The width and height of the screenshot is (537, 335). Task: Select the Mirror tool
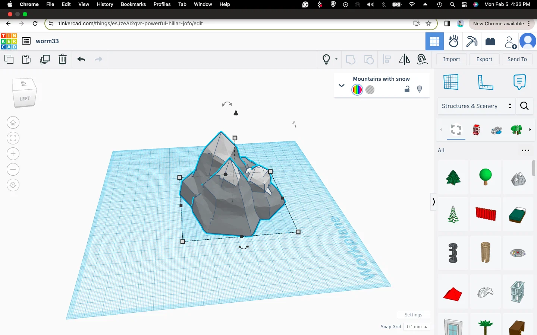tap(404, 59)
